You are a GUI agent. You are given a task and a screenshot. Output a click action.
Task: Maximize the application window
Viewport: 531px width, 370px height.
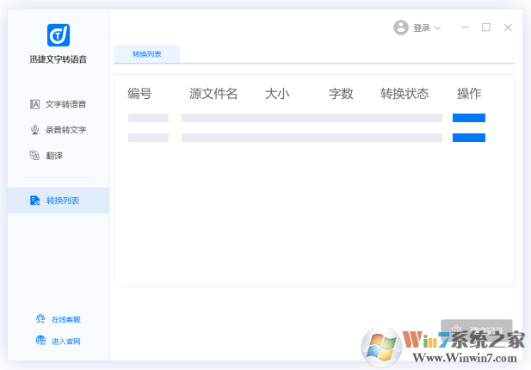pyautogui.click(x=486, y=28)
